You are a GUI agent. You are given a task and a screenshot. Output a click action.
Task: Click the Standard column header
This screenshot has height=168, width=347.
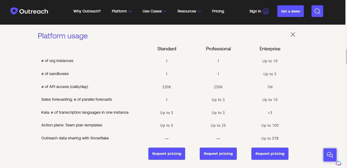[x=167, y=49]
